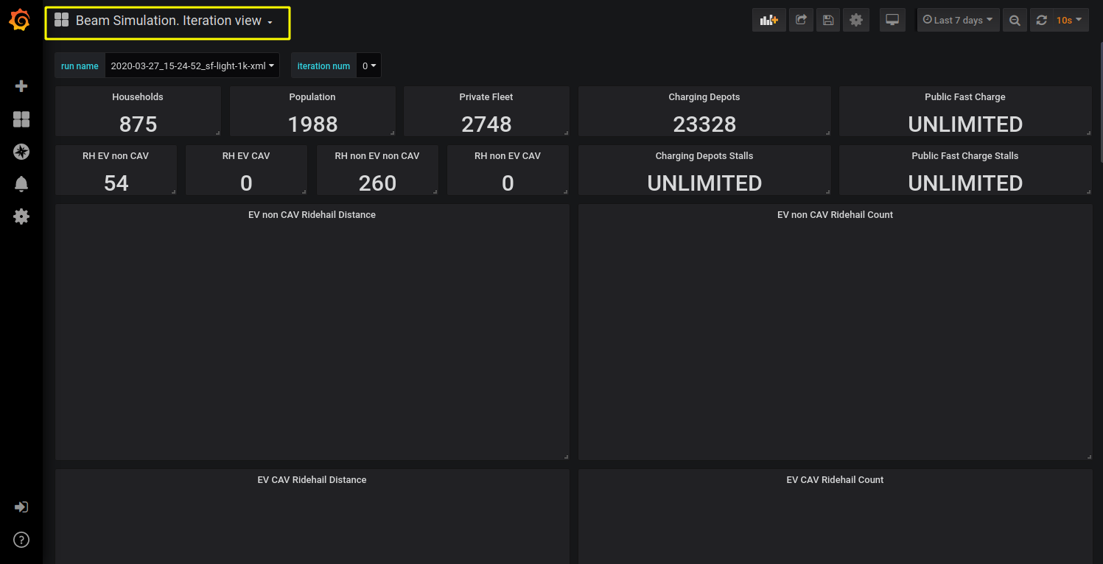
Task: Click the Households panel title
Action: 138,96
